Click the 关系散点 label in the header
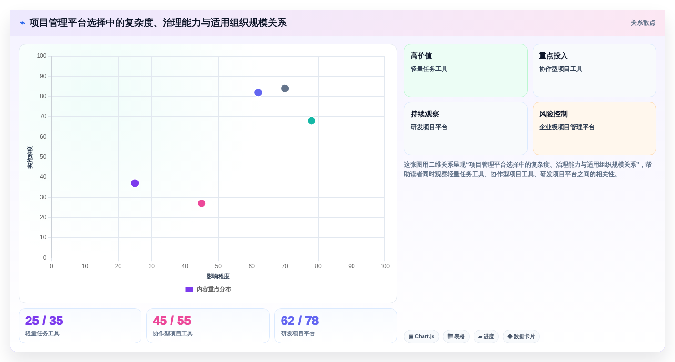 [x=643, y=23]
